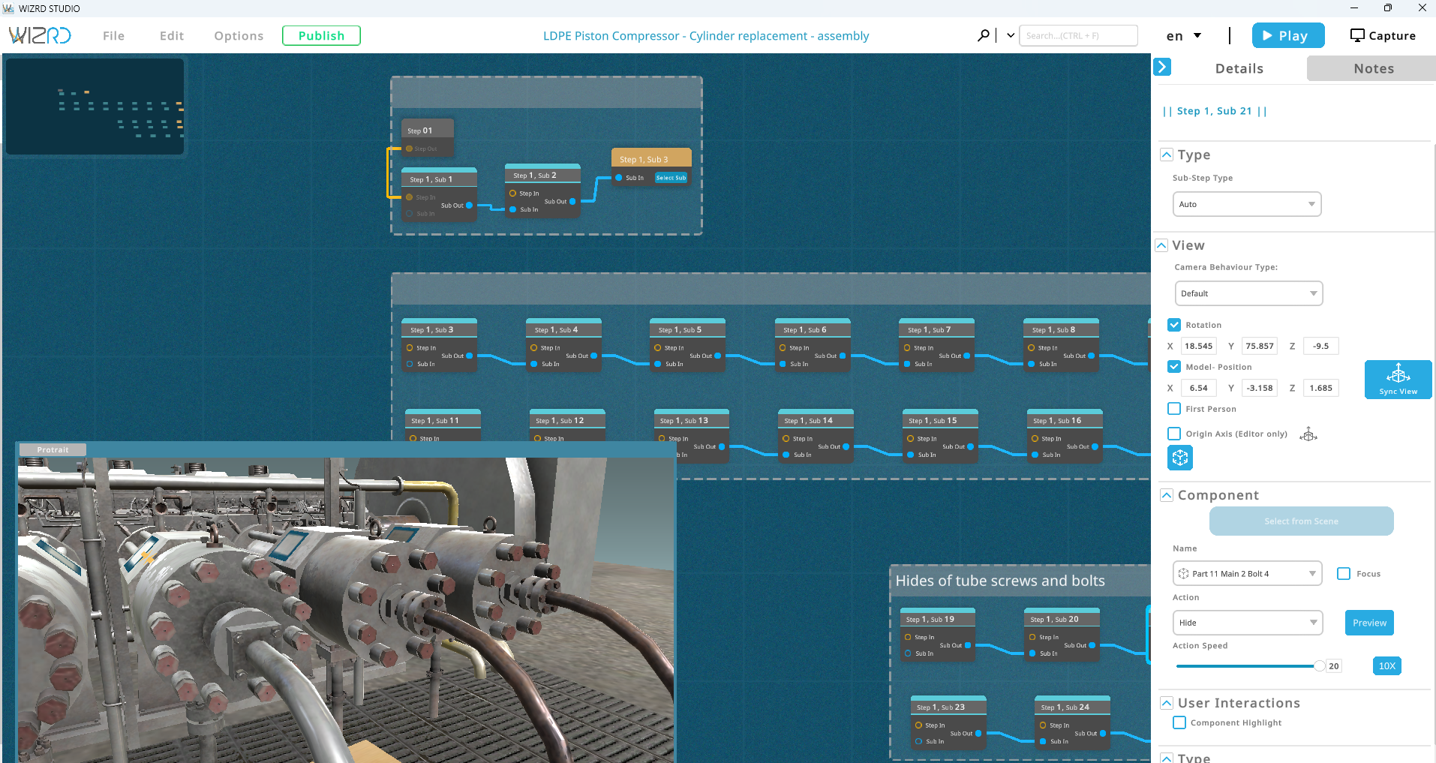The height and width of the screenshot is (763, 1436).
Task: Open the Edit menu
Action: point(172,35)
